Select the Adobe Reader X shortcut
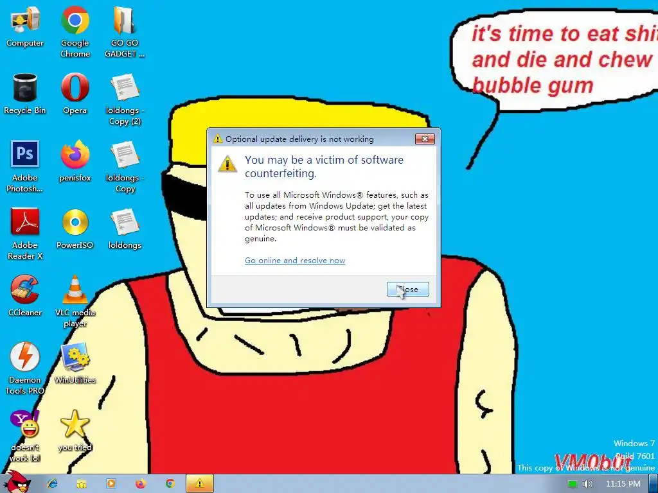The width and height of the screenshot is (658, 493). click(25, 234)
